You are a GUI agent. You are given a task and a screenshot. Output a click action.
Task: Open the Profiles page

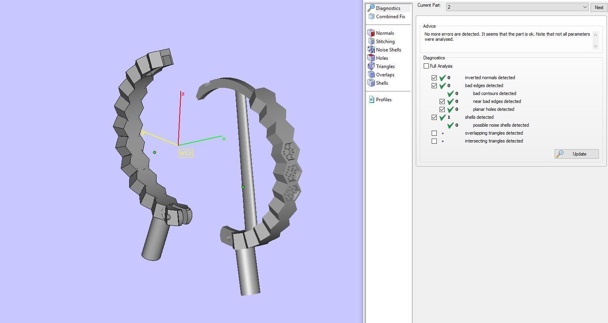click(x=380, y=100)
